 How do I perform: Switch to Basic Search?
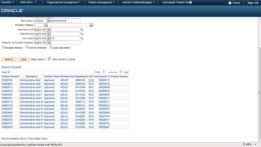[38, 59]
